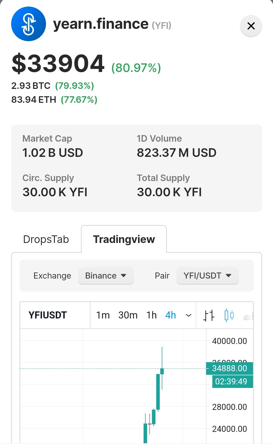Click the small red candlestick on chart

point(150,424)
